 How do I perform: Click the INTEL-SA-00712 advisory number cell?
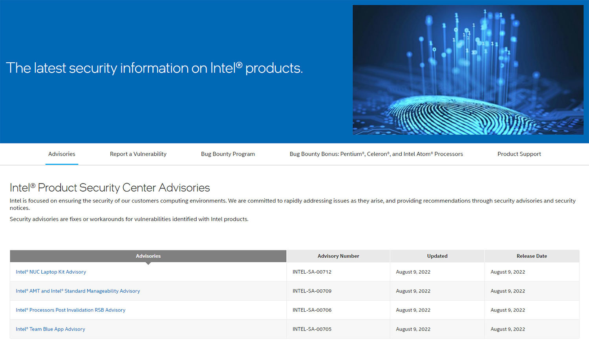click(312, 272)
